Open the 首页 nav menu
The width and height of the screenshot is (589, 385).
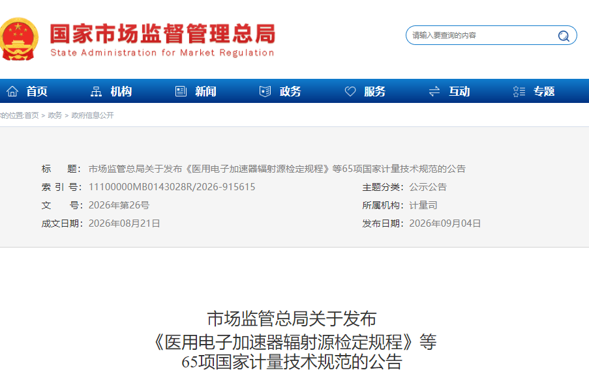[x=37, y=91]
